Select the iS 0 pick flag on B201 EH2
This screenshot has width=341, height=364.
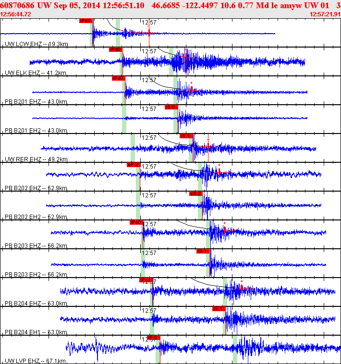pyautogui.click(x=171, y=107)
